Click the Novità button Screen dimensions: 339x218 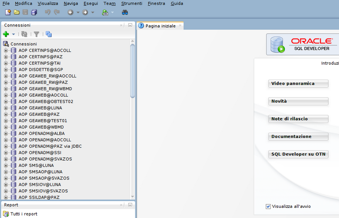(x=298, y=101)
